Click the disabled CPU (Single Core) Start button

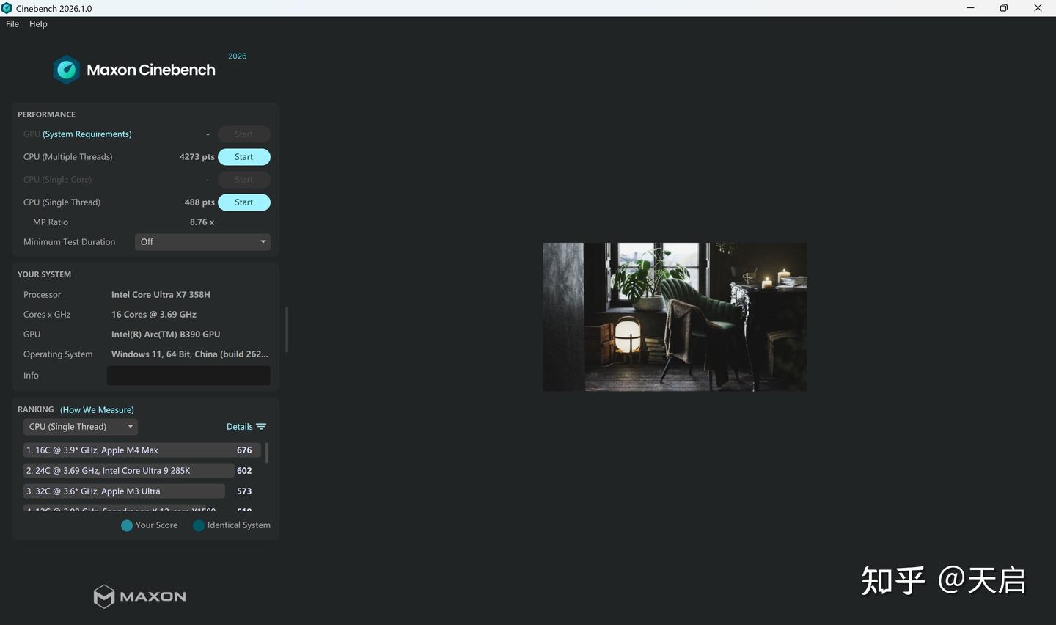coord(244,180)
